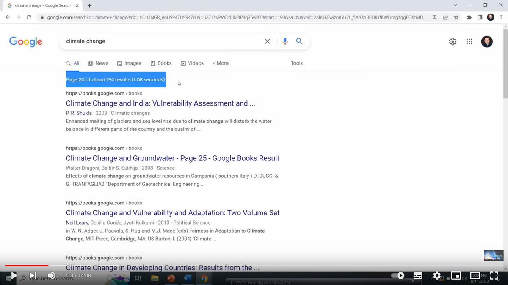Image resolution: width=508 pixels, height=285 pixels.
Task: Click highlighted 'Page 20 of about 194 results' text
Action: point(116,79)
